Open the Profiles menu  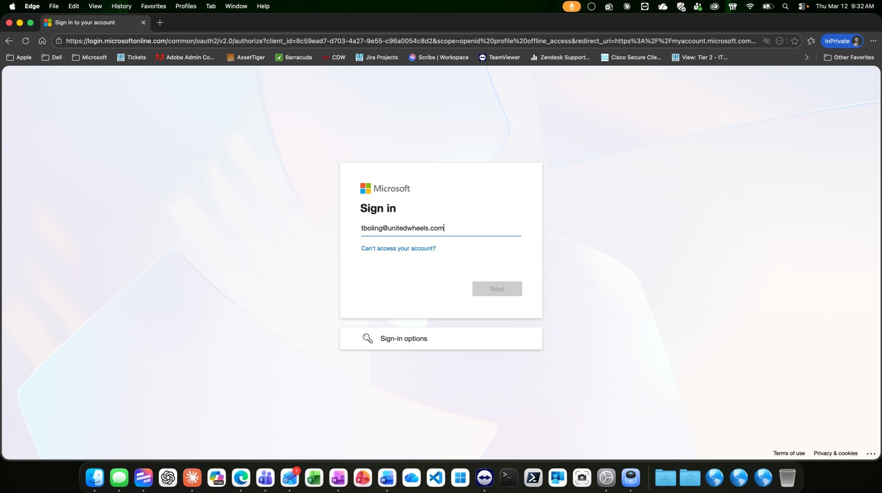click(x=186, y=6)
